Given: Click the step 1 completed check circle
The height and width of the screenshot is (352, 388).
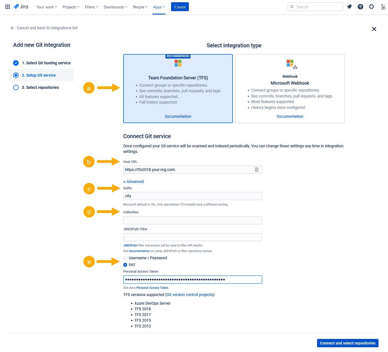Looking at the screenshot, I should tap(16, 63).
